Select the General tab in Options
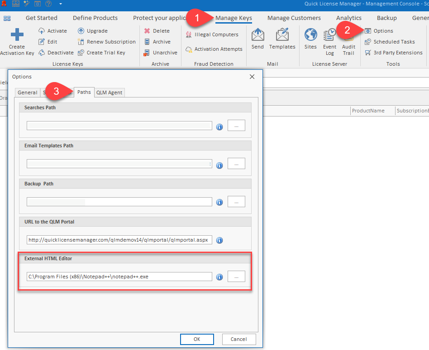Screen dimensions: 429x350 (27, 92)
